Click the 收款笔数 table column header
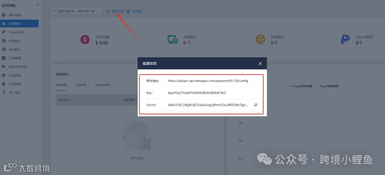 [x=129, y=100]
